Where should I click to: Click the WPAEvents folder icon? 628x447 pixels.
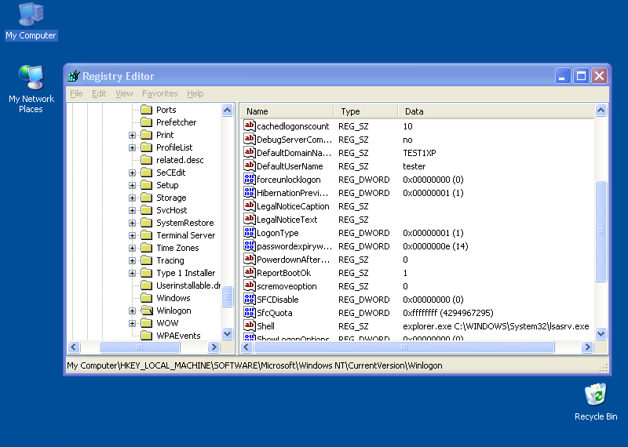coord(147,336)
